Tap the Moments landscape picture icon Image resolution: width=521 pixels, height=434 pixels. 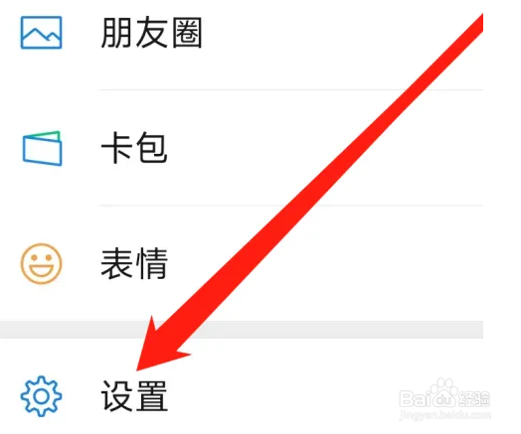(x=41, y=33)
